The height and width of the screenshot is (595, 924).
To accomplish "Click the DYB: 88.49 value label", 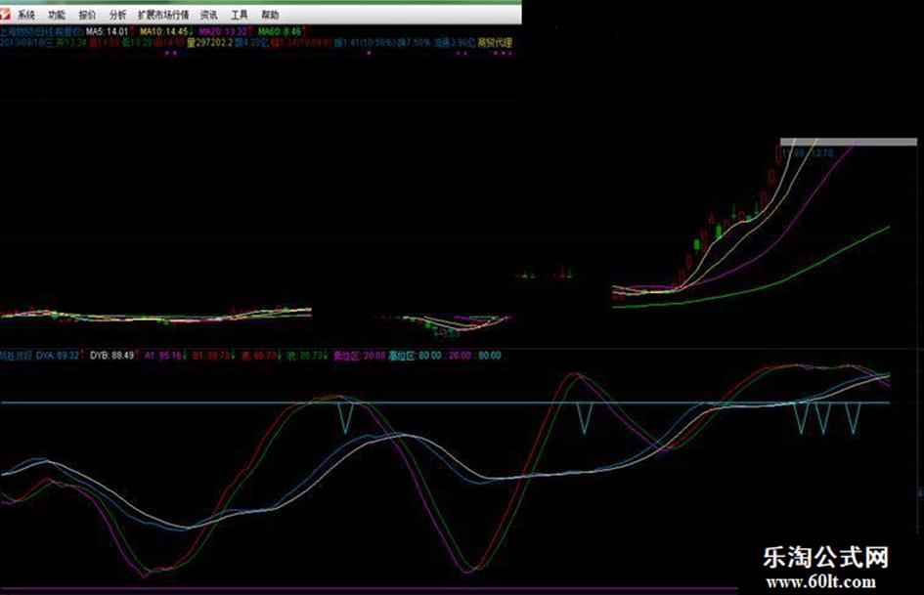I will tap(113, 356).
